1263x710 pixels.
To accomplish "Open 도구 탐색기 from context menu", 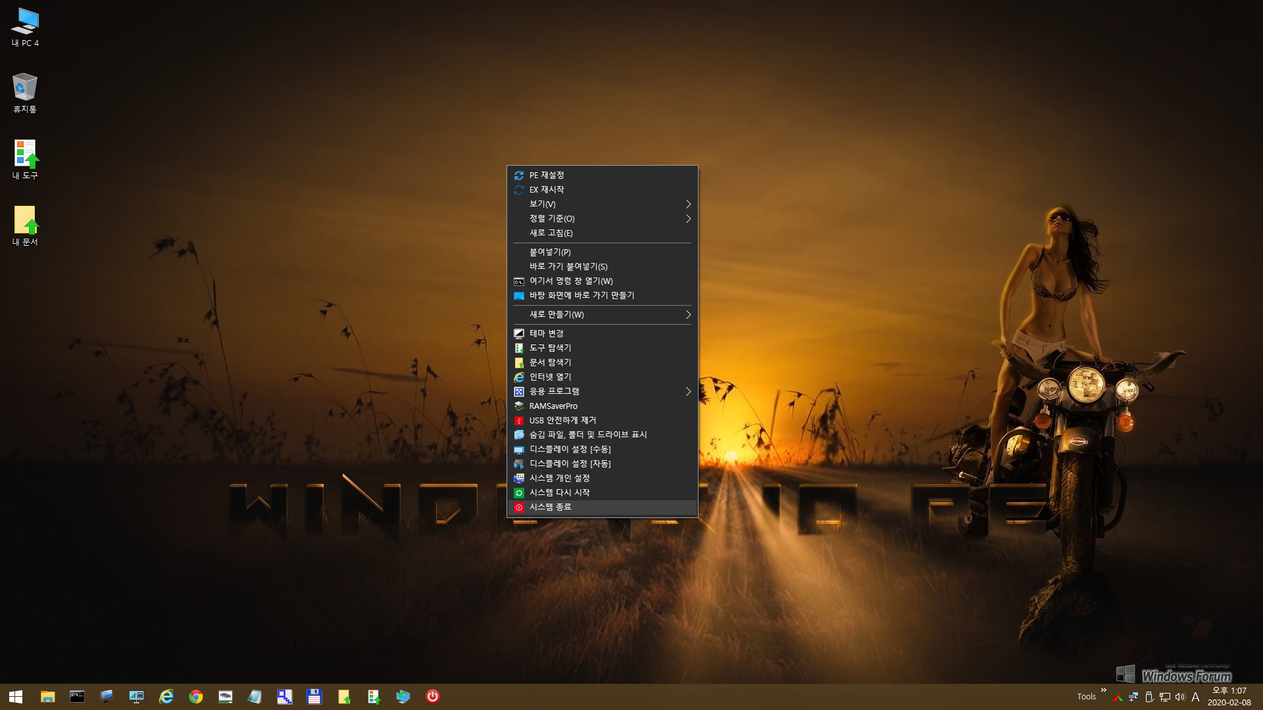I will (x=602, y=348).
